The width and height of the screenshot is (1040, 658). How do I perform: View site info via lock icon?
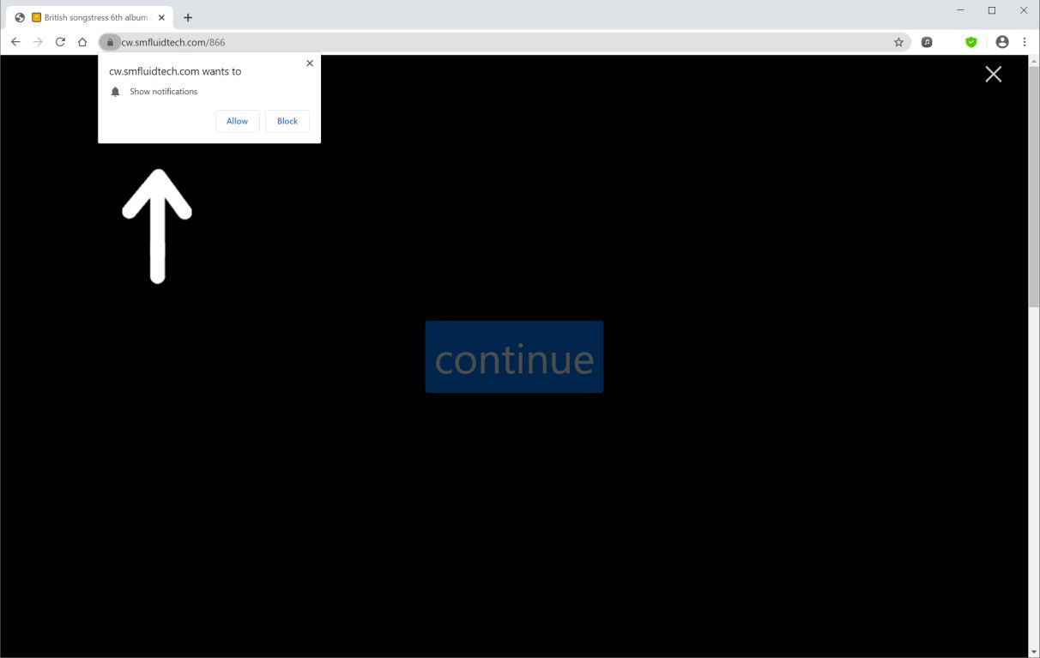coord(110,42)
